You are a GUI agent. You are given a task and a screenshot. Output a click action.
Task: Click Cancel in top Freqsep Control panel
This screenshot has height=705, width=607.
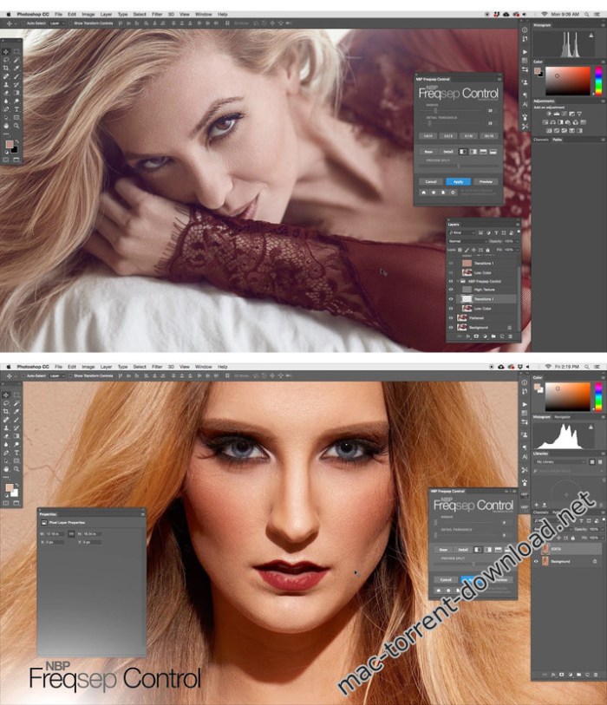pos(431,181)
